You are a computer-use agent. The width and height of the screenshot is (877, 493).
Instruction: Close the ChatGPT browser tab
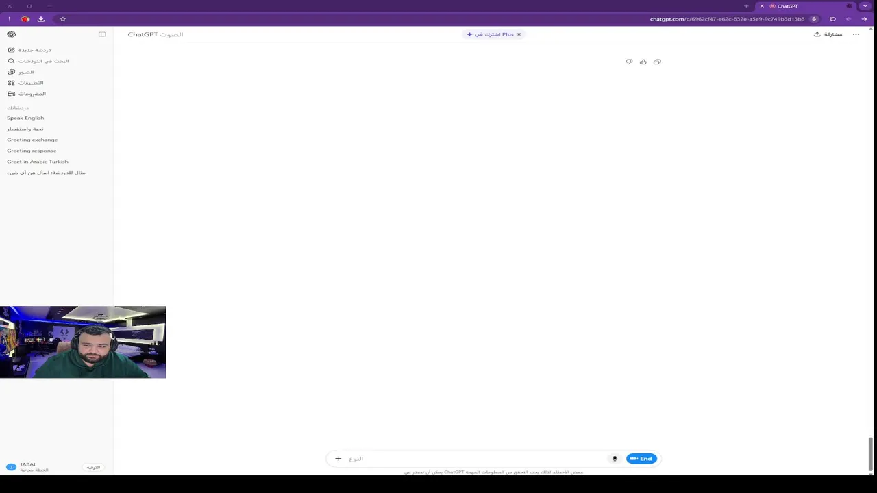[762, 6]
